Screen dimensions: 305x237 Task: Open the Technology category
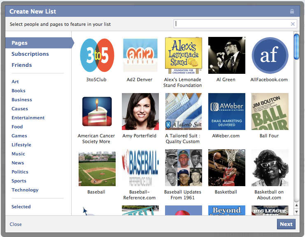[x=25, y=190]
